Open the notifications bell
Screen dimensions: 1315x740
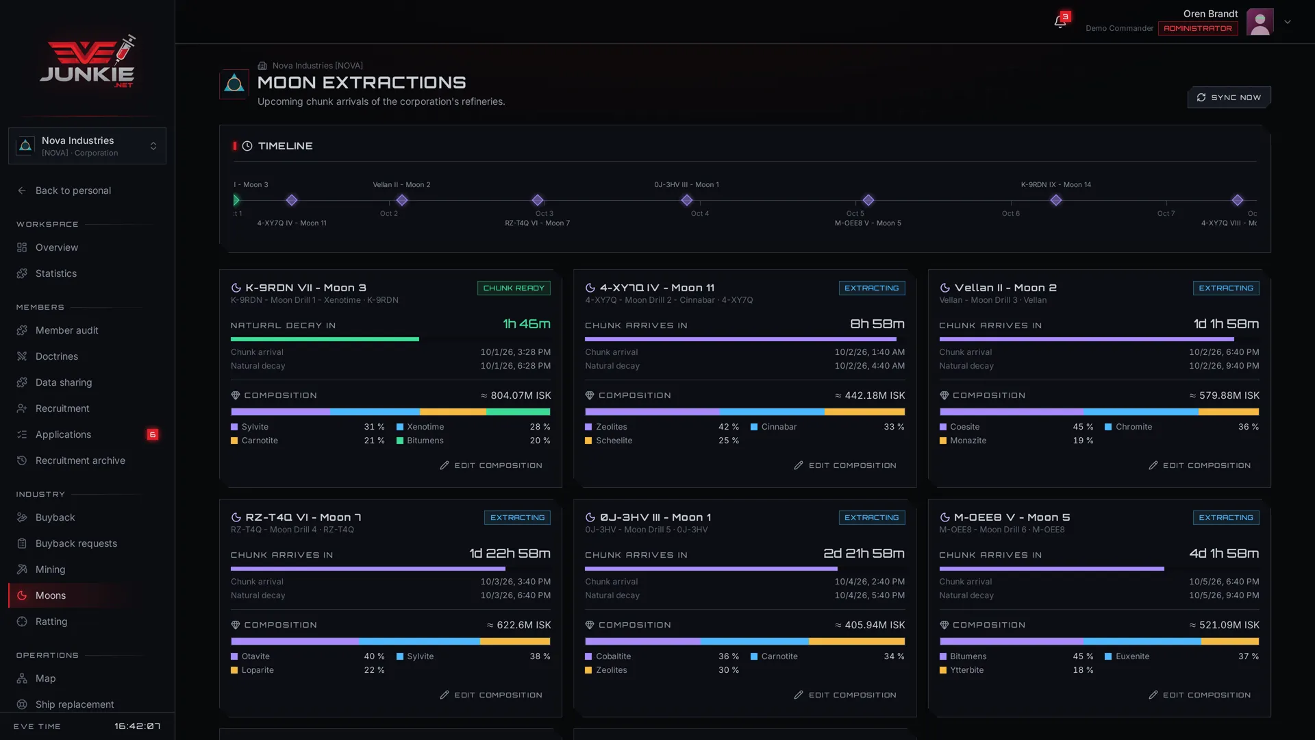[x=1060, y=22]
